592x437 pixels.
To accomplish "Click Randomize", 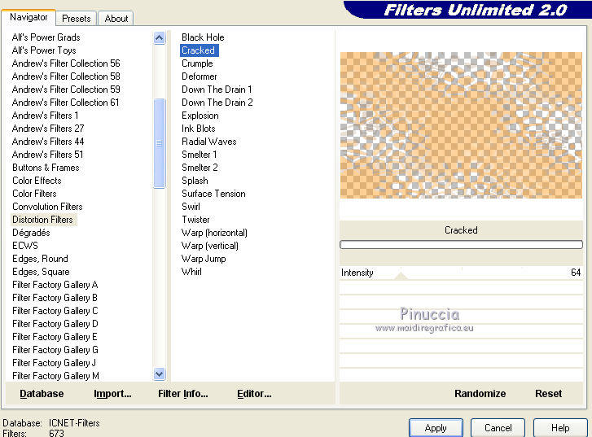I will pyautogui.click(x=480, y=394).
